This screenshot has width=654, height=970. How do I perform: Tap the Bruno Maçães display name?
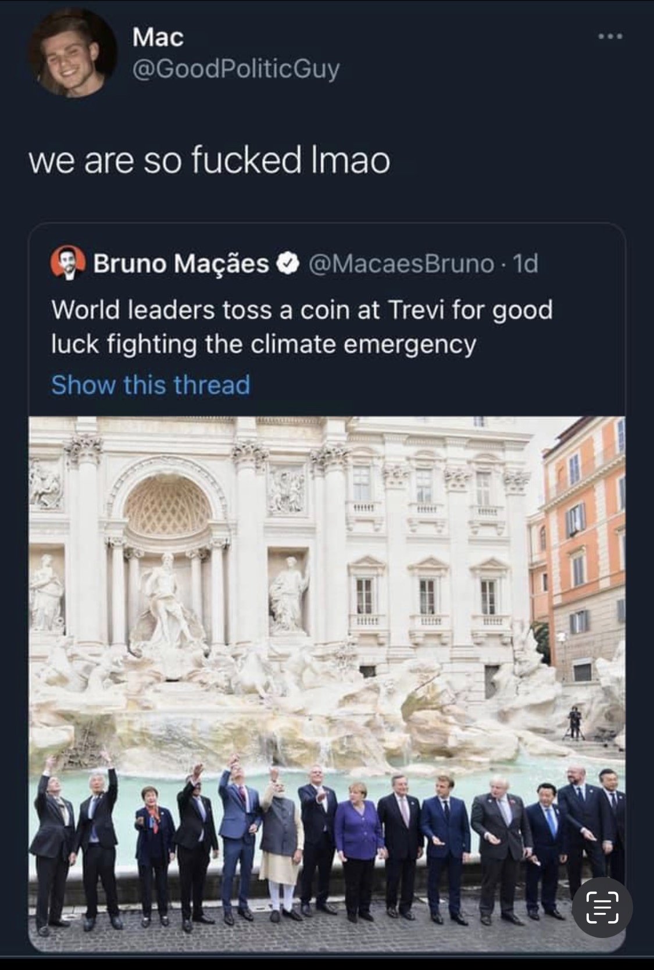(181, 263)
